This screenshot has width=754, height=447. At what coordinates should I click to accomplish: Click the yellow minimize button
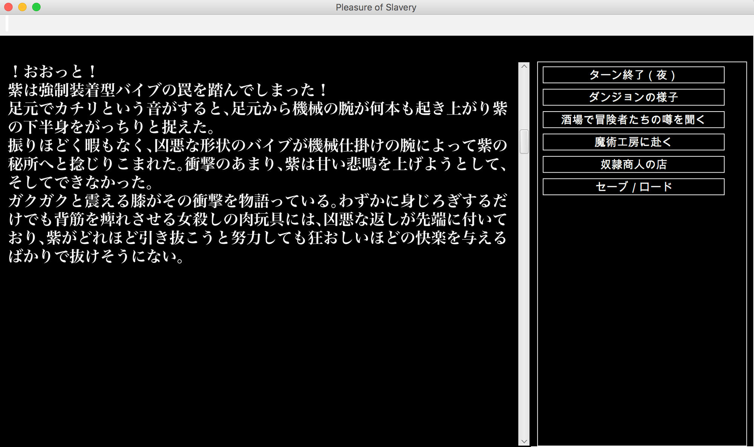pos(21,6)
